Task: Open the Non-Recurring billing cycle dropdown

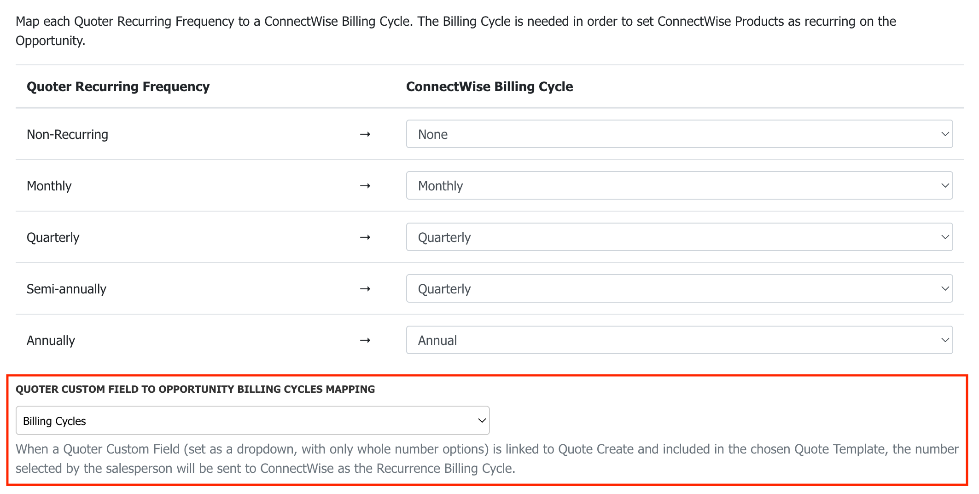Action: [x=679, y=134]
